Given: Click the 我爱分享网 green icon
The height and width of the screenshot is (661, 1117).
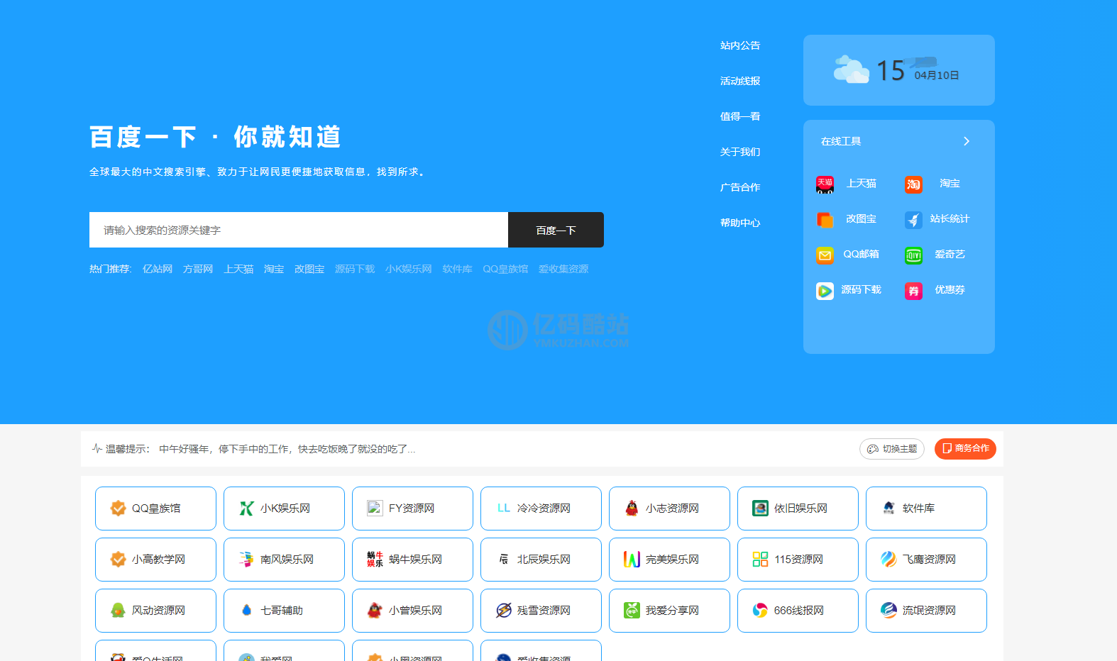Looking at the screenshot, I should pyautogui.click(x=632, y=610).
